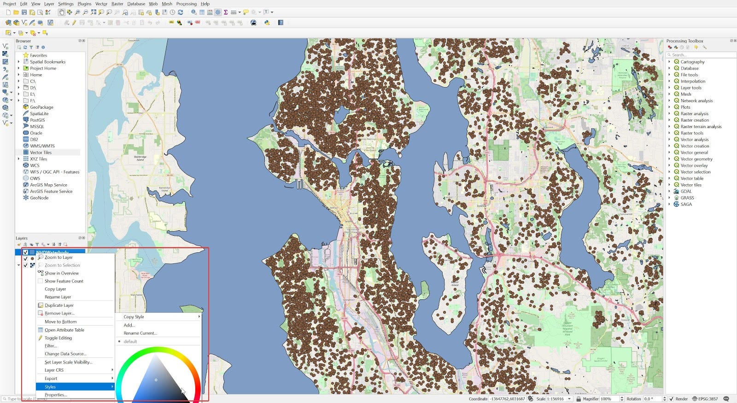
Task: Toggle the scale lock padlock icon
Action: (578, 399)
